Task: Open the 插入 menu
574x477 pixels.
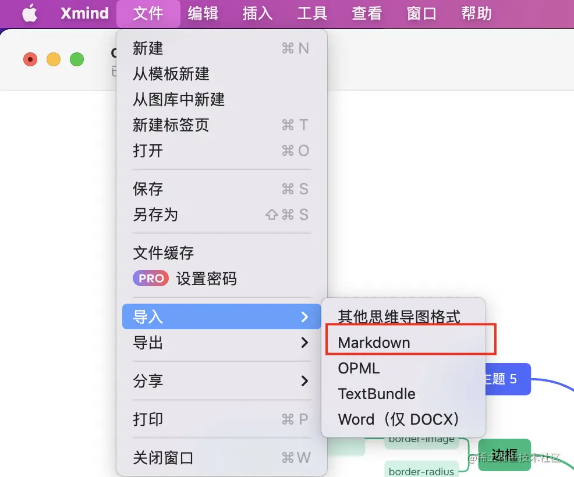Action: 257,13
